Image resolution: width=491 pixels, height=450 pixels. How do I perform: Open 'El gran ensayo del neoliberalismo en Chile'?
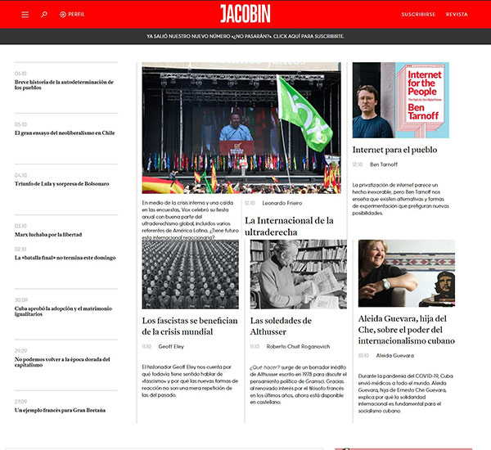tap(65, 133)
